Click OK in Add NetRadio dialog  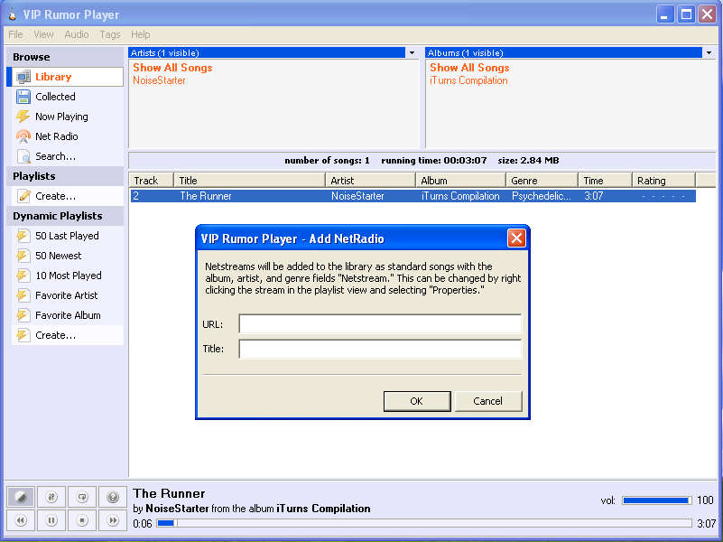[x=417, y=401]
